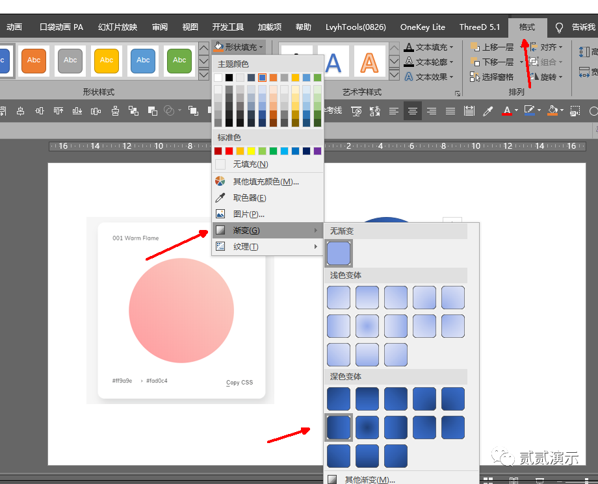Click 上移一层 button
598x484 pixels.
tap(492, 47)
